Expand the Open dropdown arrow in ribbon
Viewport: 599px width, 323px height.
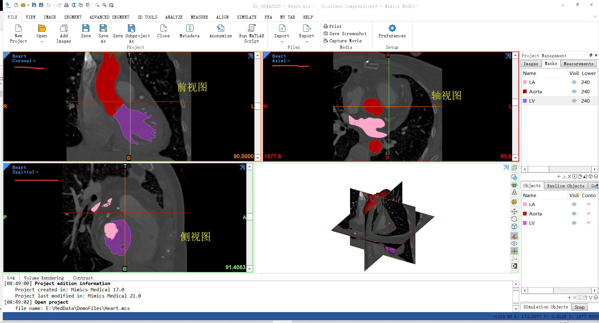42,42
